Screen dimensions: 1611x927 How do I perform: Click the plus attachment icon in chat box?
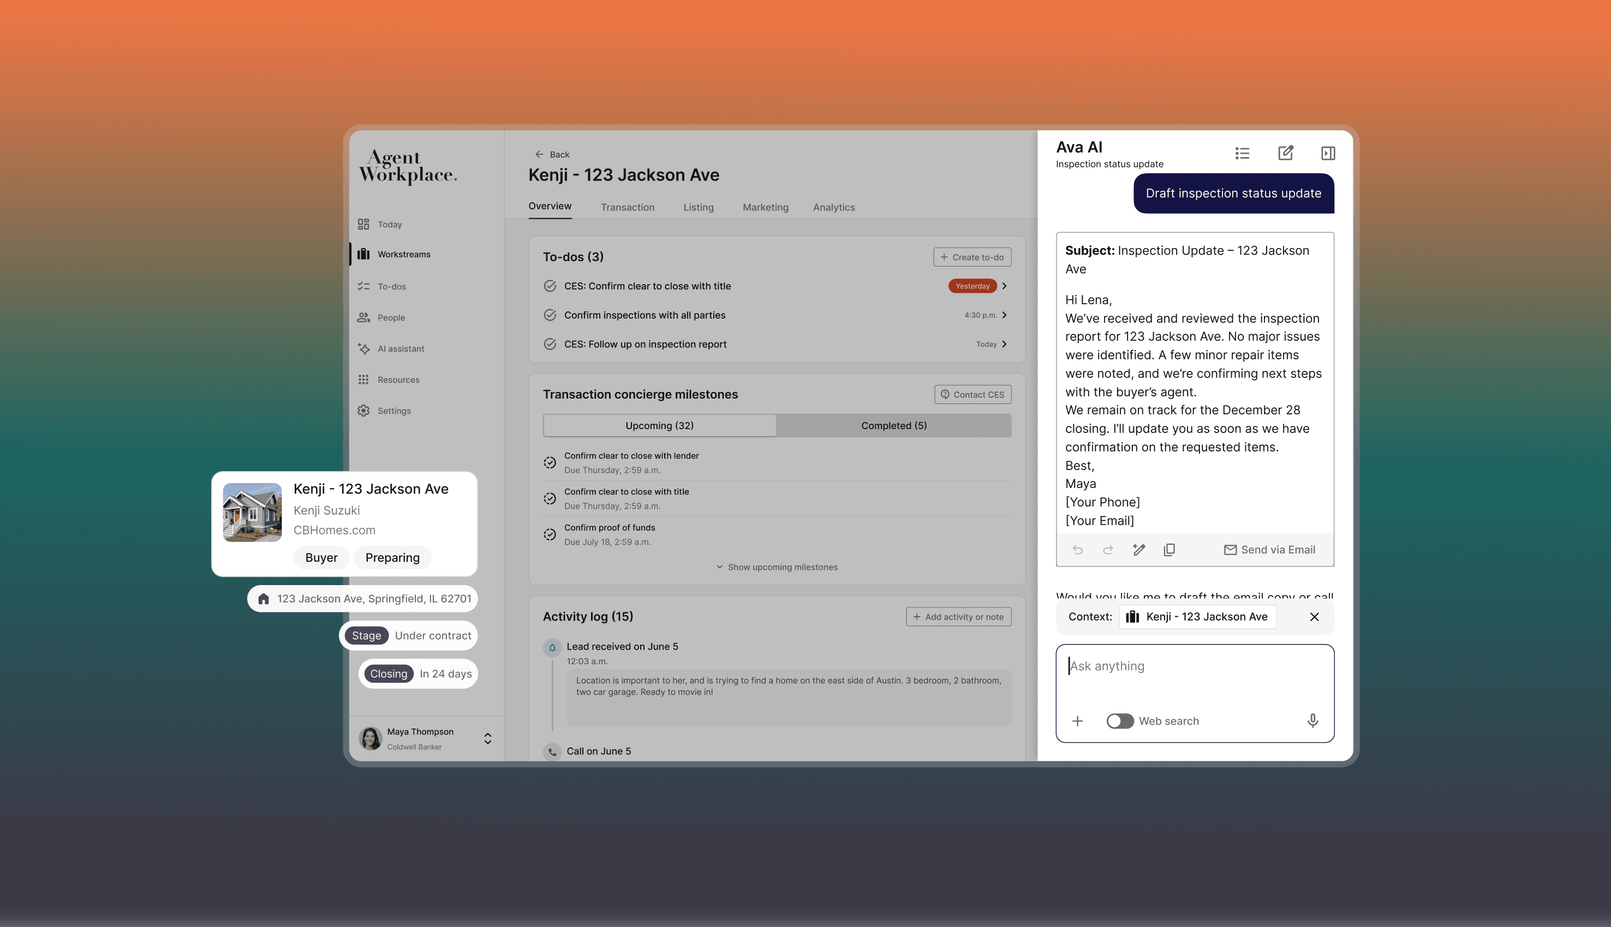[x=1077, y=721]
